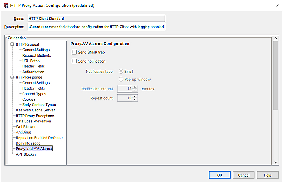This screenshot has height=183, width=283.
Task: Click the OK button
Action: (x=220, y=175)
